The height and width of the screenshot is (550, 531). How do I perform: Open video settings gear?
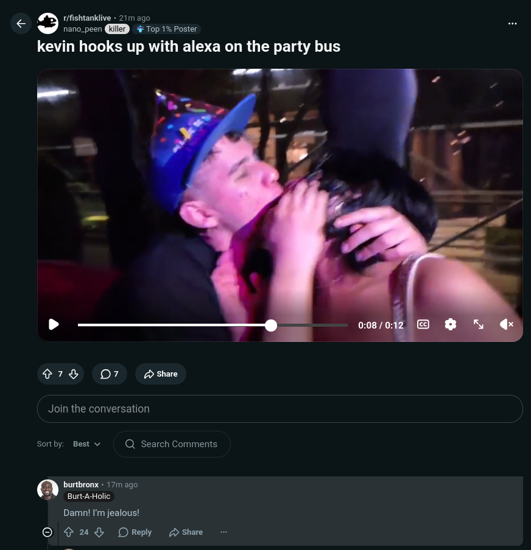[451, 324]
